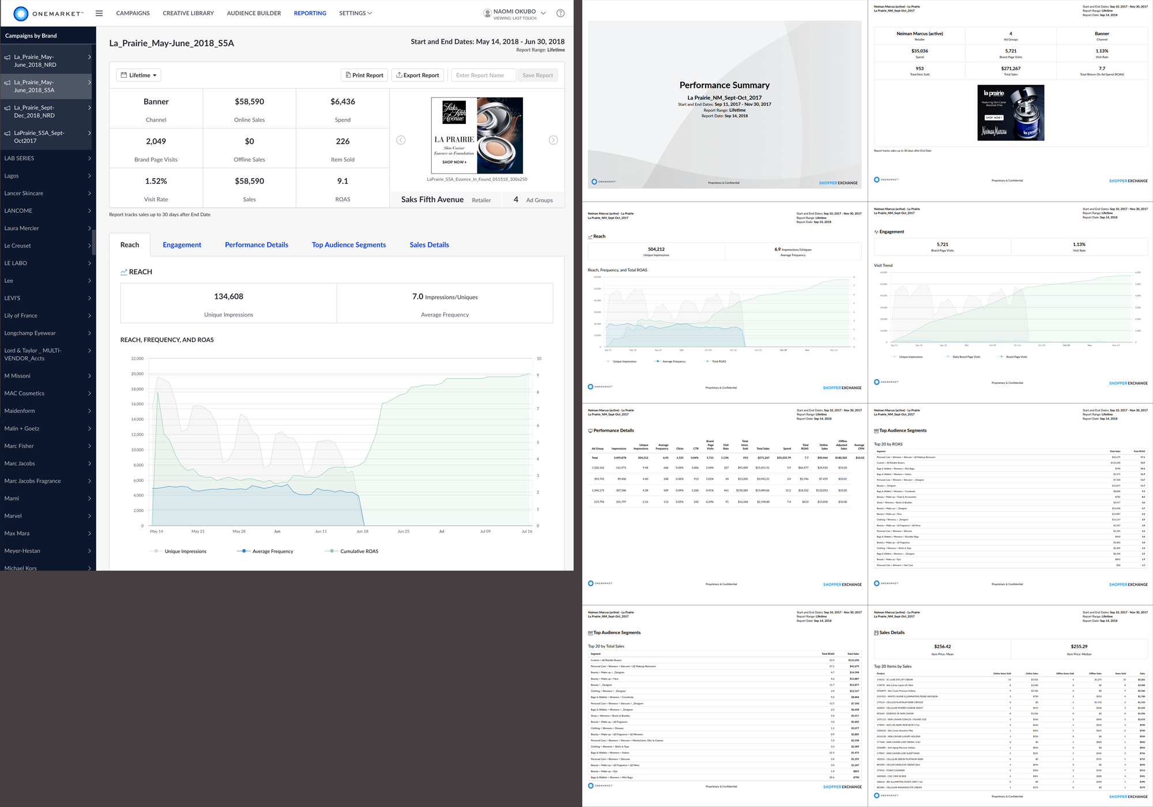Click the Print Report button

pyautogui.click(x=364, y=75)
